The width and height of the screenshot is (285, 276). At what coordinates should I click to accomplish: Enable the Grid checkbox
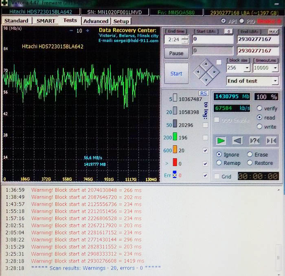pyautogui.click(x=217, y=176)
